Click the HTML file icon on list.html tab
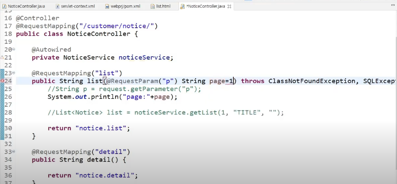 (153, 6)
